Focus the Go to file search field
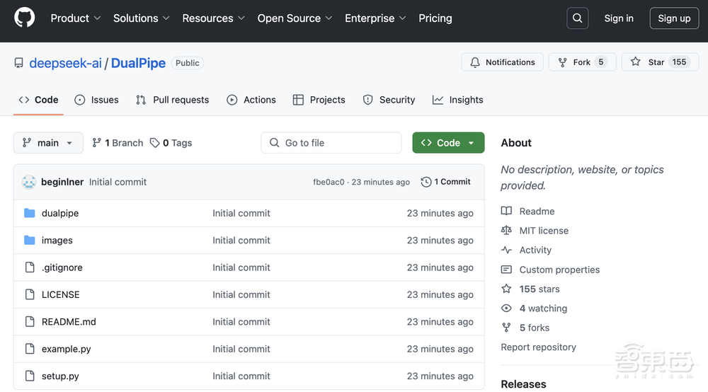The height and width of the screenshot is (392, 708). [x=331, y=143]
